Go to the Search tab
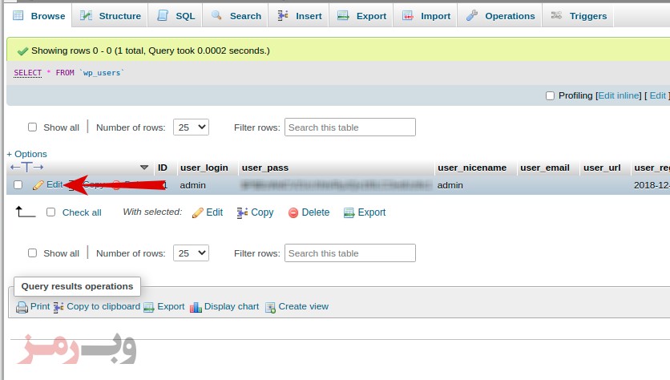The height and width of the screenshot is (380, 670). [x=236, y=16]
